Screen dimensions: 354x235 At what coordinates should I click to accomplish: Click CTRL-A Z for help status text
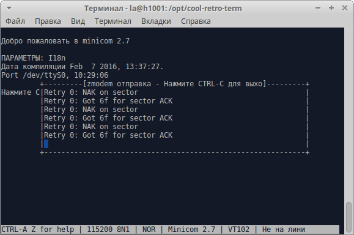38,229
